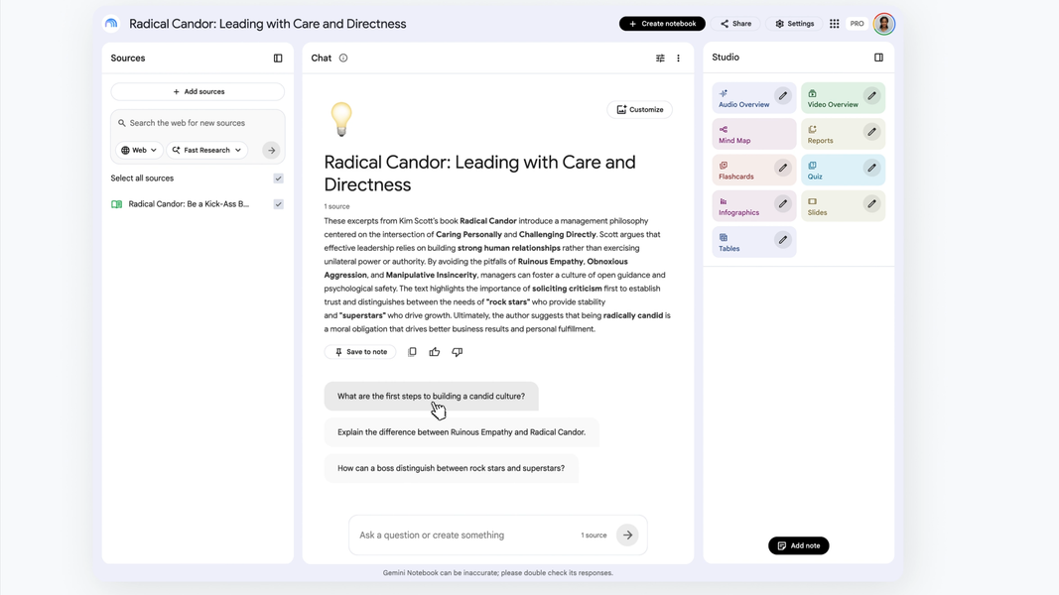Open Google apps grid icon
The height and width of the screenshot is (595, 1059).
pos(834,24)
